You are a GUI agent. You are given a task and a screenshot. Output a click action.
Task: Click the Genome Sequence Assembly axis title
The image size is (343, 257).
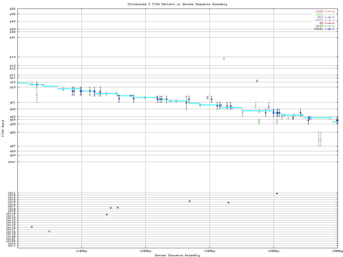[x=177, y=255]
